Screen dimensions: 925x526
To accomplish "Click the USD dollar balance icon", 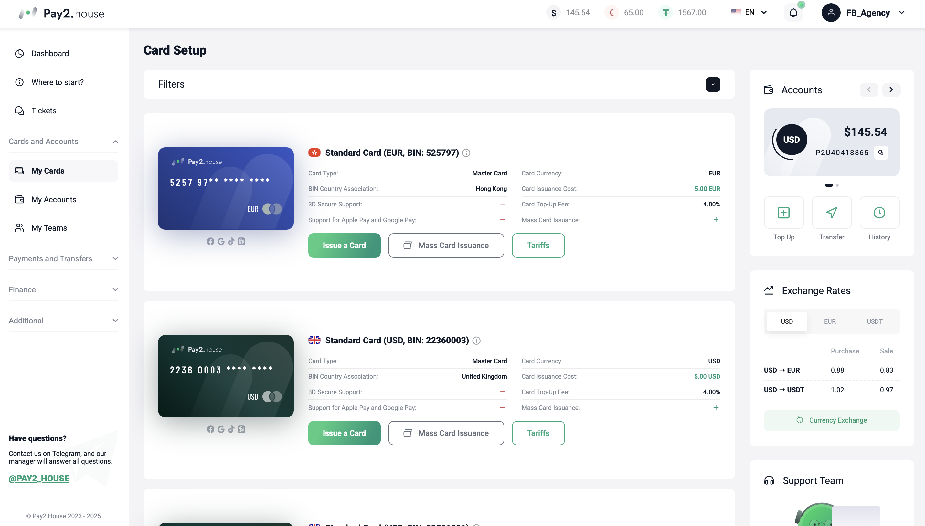I will (x=553, y=13).
